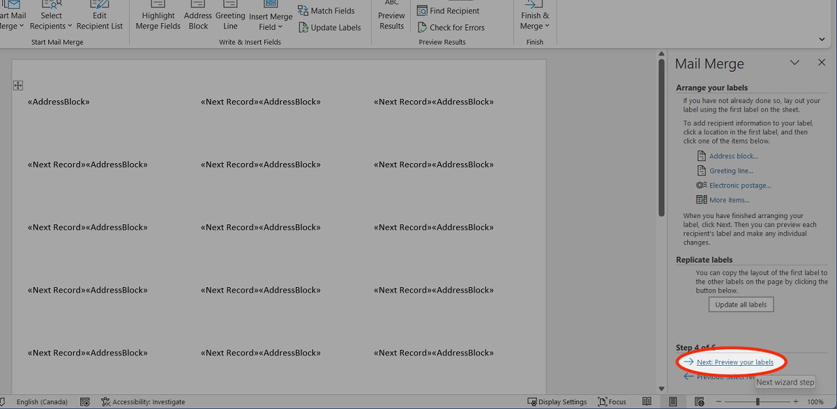Click Update Labels in ribbon
This screenshot has width=837, height=409.
point(330,28)
